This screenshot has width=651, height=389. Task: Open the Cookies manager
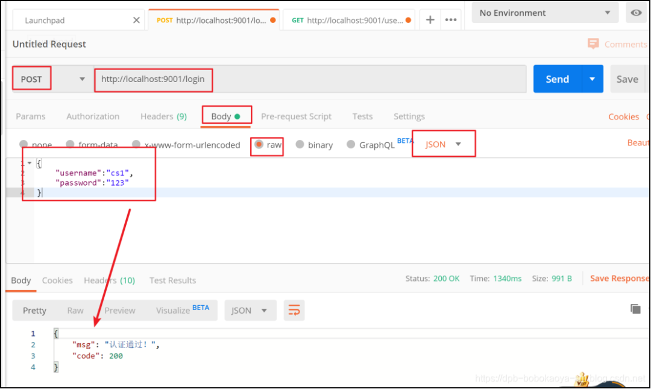click(623, 116)
